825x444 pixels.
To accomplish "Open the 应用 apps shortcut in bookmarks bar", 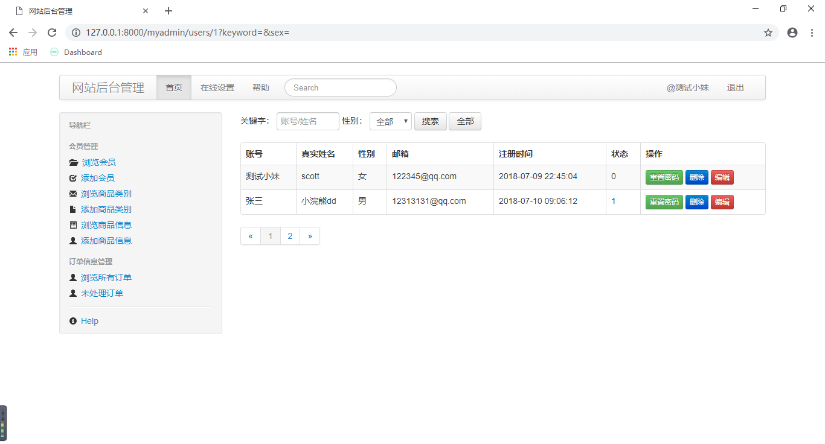I will pos(23,52).
